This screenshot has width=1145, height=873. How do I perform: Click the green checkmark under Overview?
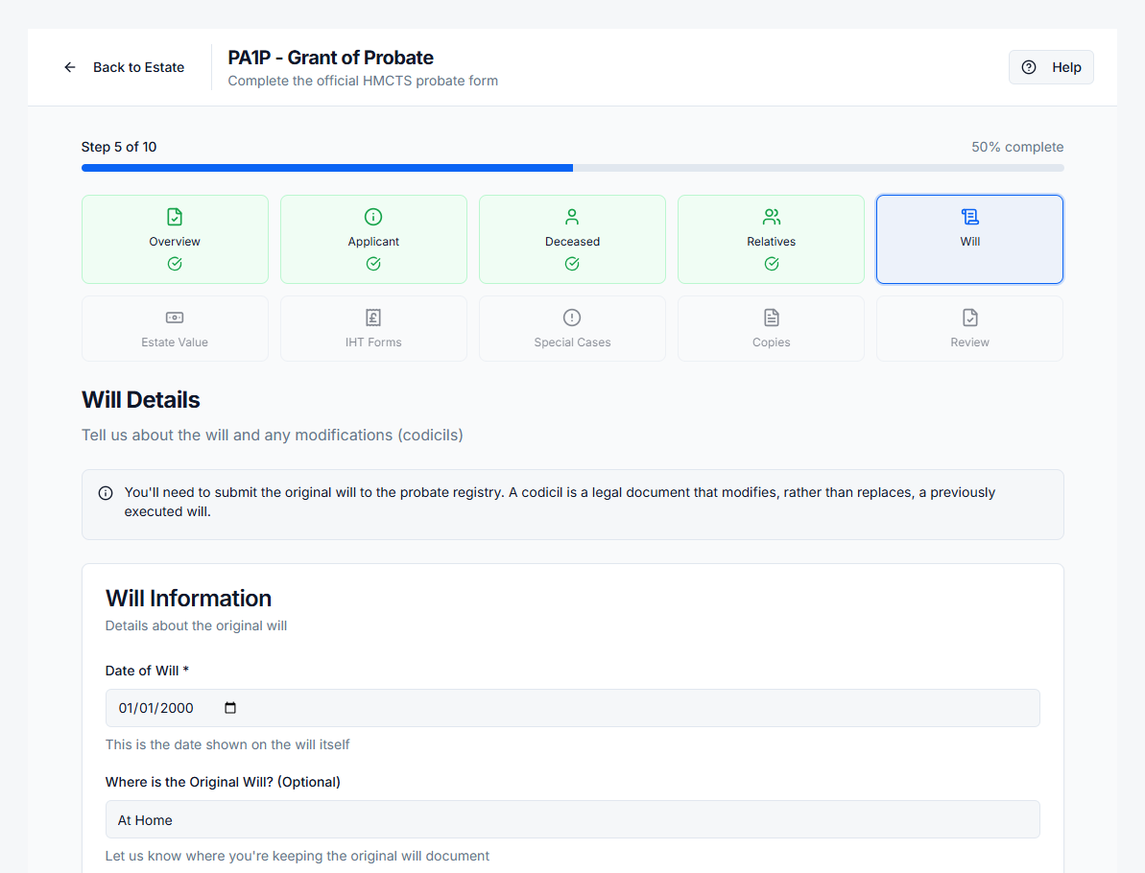click(175, 262)
